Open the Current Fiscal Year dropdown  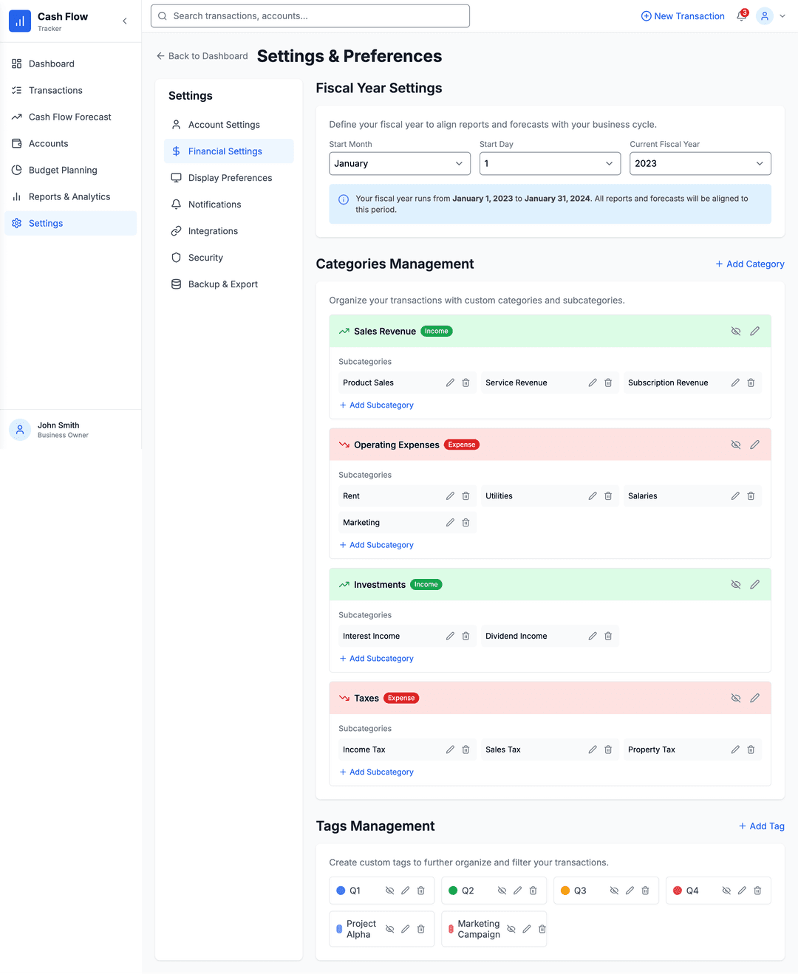coord(700,164)
